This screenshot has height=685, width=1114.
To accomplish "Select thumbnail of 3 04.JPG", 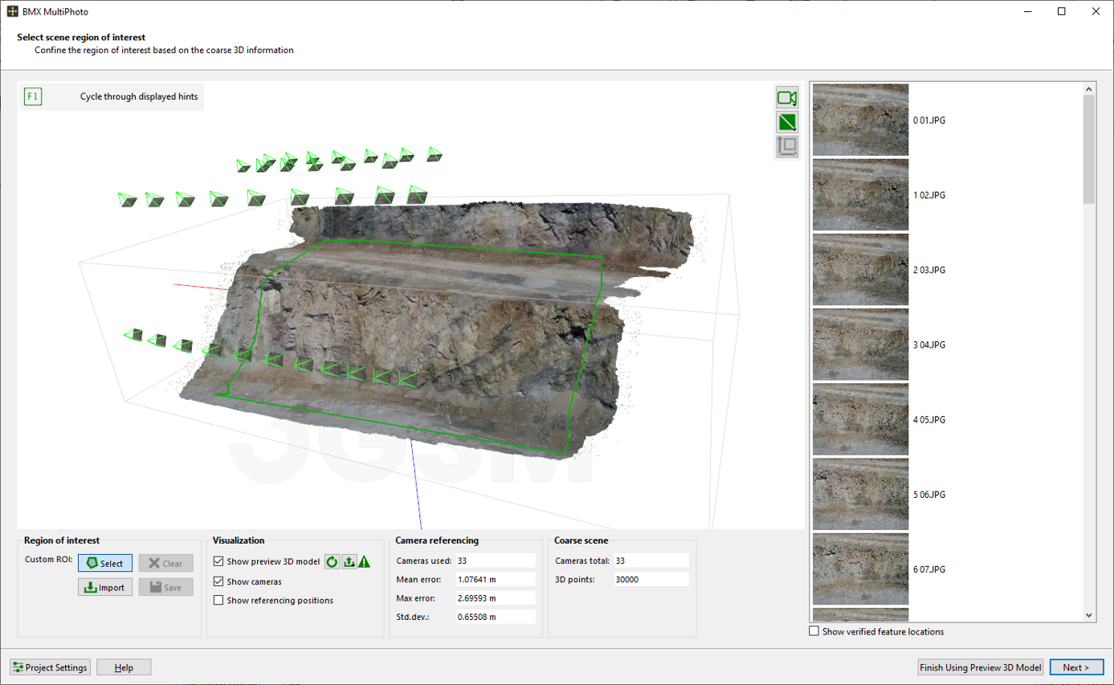I will click(x=860, y=345).
